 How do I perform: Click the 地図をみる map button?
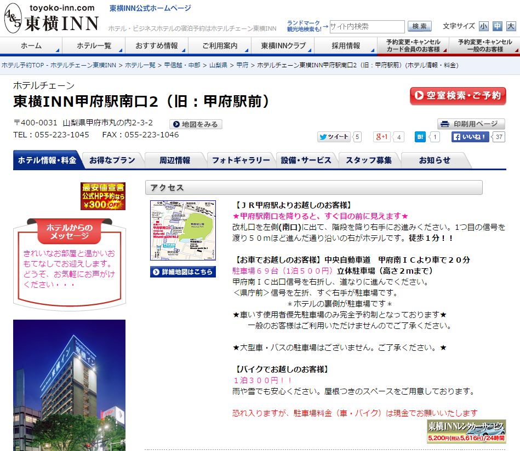(x=196, y=124)
